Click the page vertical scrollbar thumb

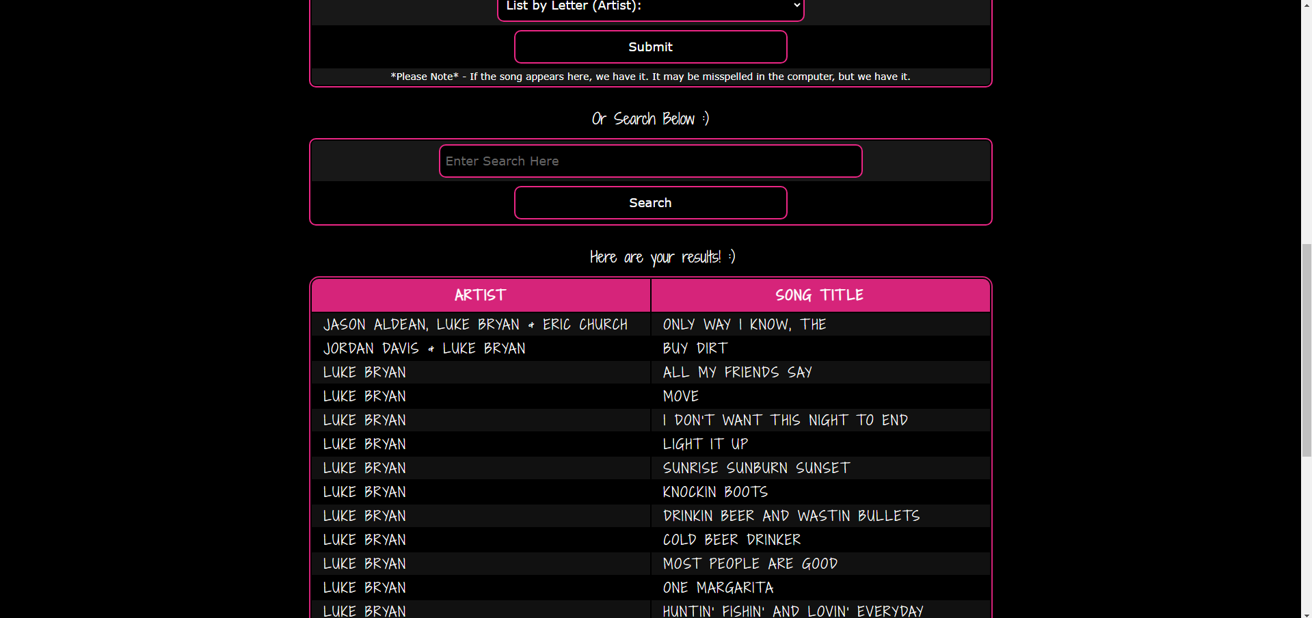click(1306, 350)
